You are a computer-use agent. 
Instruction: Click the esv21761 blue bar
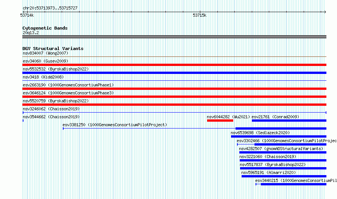point(289,121)
